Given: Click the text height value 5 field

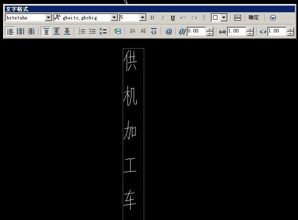Looking at the screenshot, I should point(130,18).
